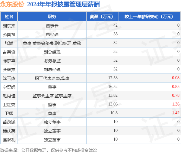The height and width of the screenshot is (153, 181).
Task: Click the red change value 0.08
Action: 176,78
